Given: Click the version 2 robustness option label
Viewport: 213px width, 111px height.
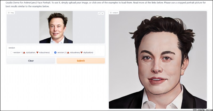Looking at the screenshot, I should (75, 53).
